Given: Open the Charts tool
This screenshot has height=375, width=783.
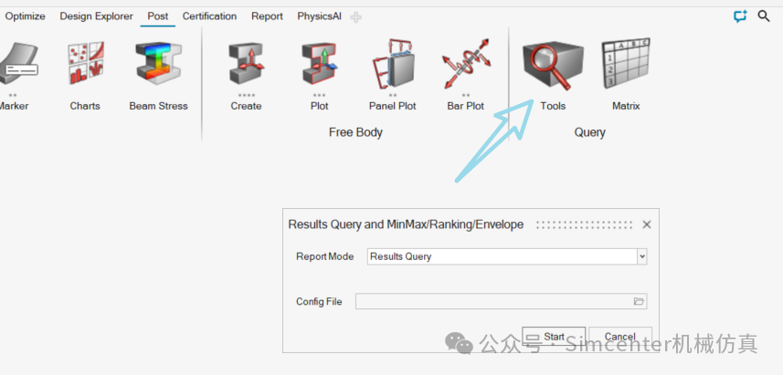Looking at the screenshot, I should 85,64.
